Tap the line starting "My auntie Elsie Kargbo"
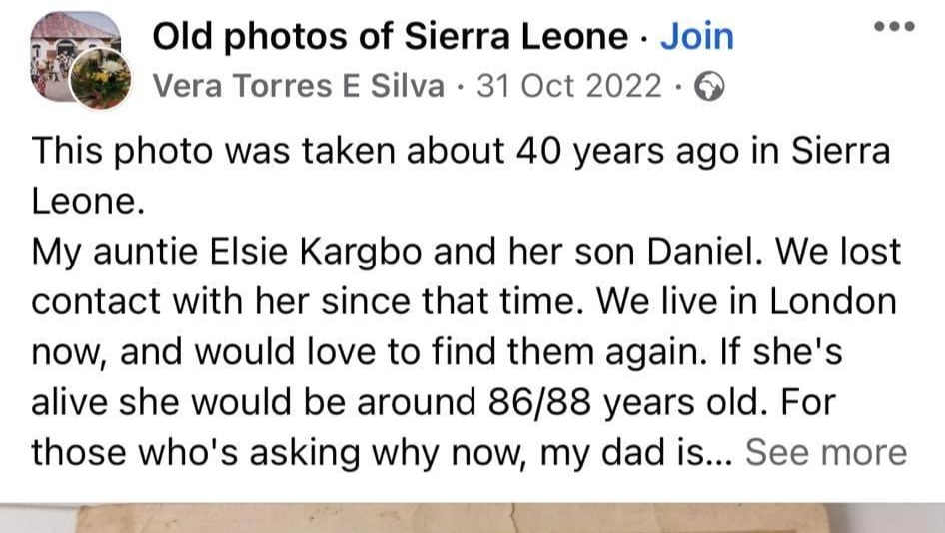Image resolution: width=945 pixels, height=533 pixels. click(466, 252)
